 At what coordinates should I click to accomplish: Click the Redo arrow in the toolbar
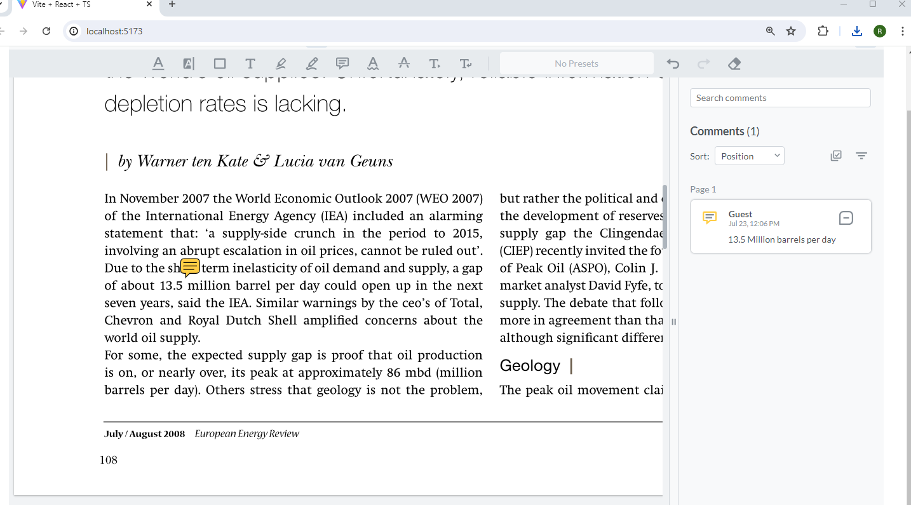click(x=703, y=64)
